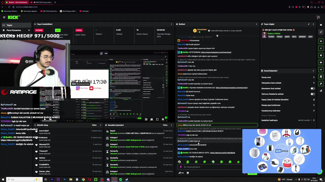
Task: Click the bubbles icon at right sidebar bottom
Action: [x=321, y=91]
